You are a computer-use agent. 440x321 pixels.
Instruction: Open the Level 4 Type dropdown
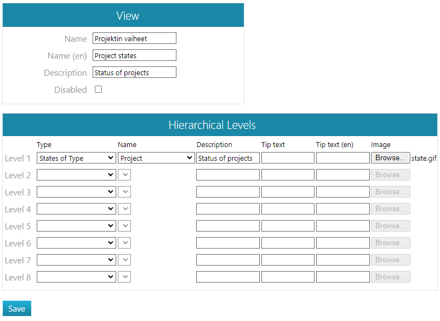(x=76, y=209)
